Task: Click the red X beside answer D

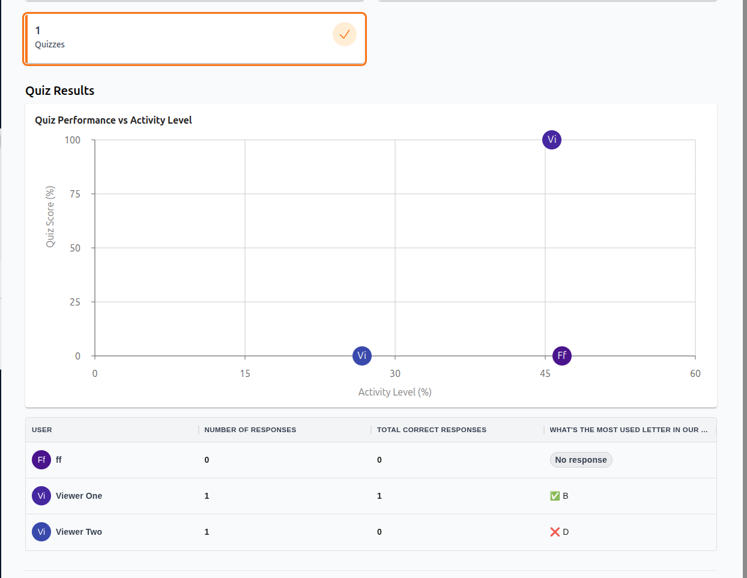Action: 555,532
